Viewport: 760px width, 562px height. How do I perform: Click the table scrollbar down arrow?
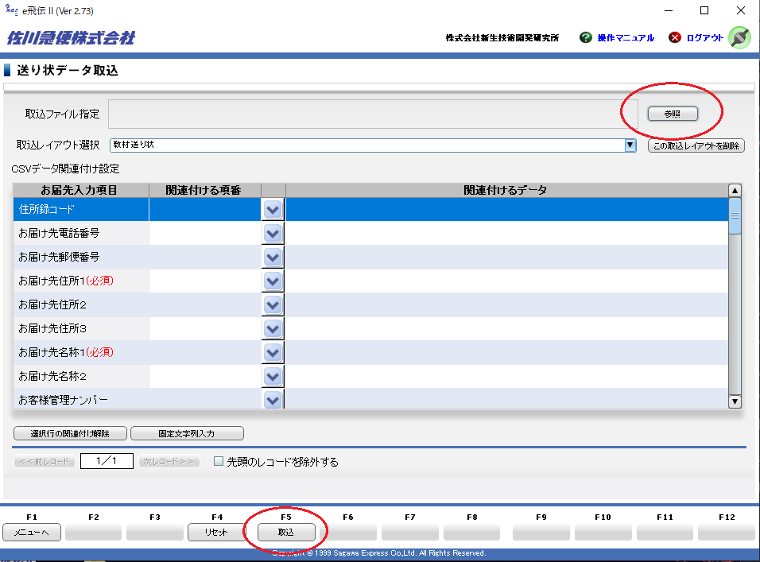pos(735,402)
